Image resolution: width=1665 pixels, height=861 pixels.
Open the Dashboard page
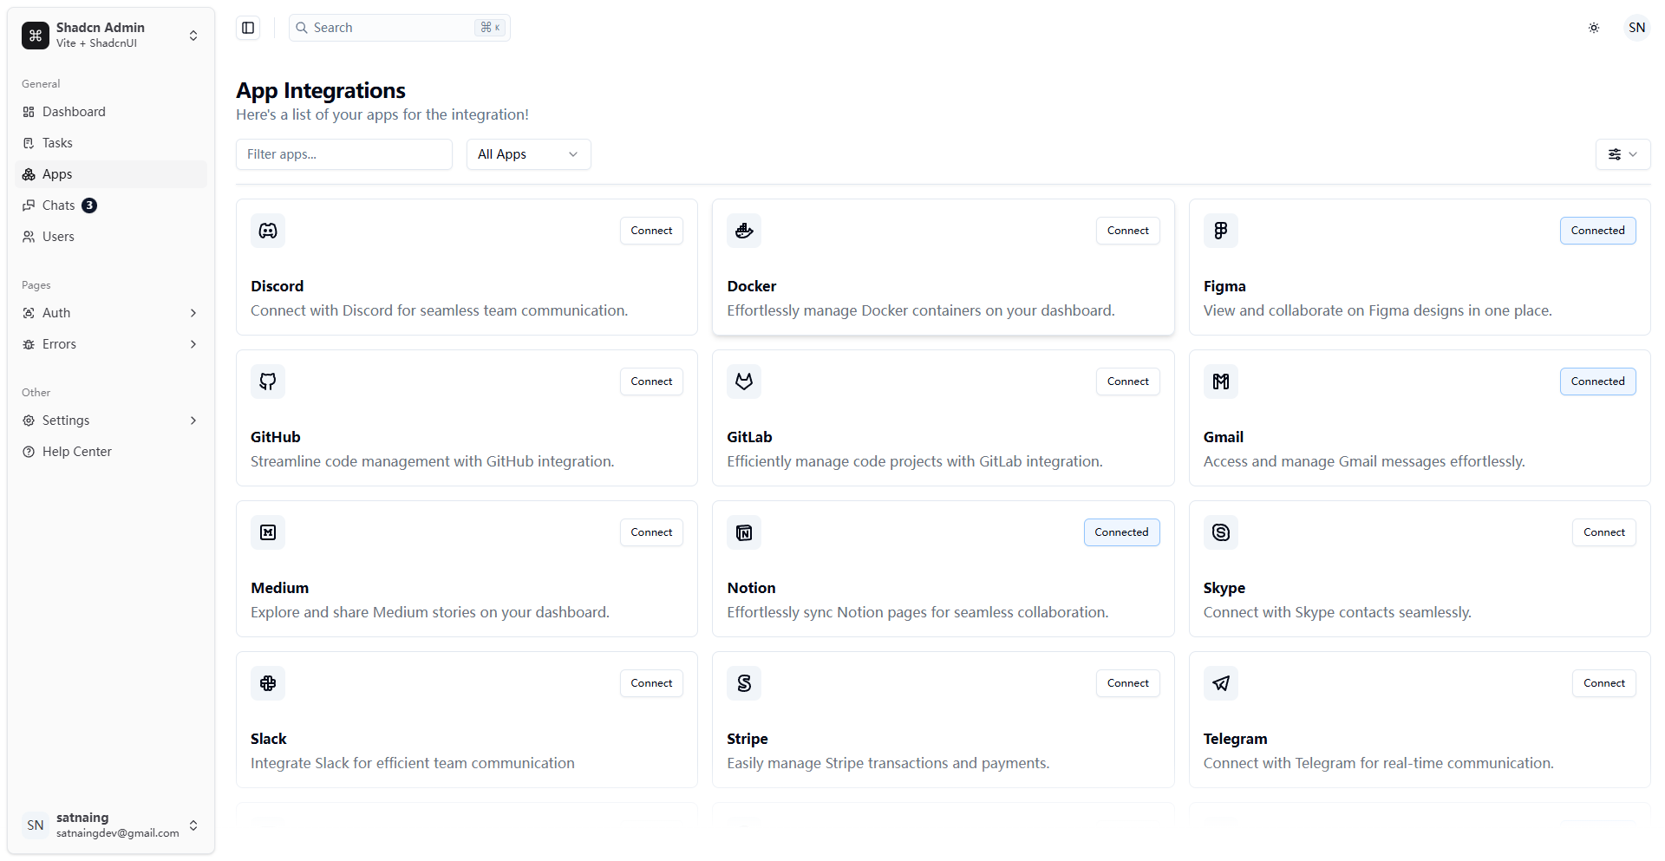click(111, 112)
